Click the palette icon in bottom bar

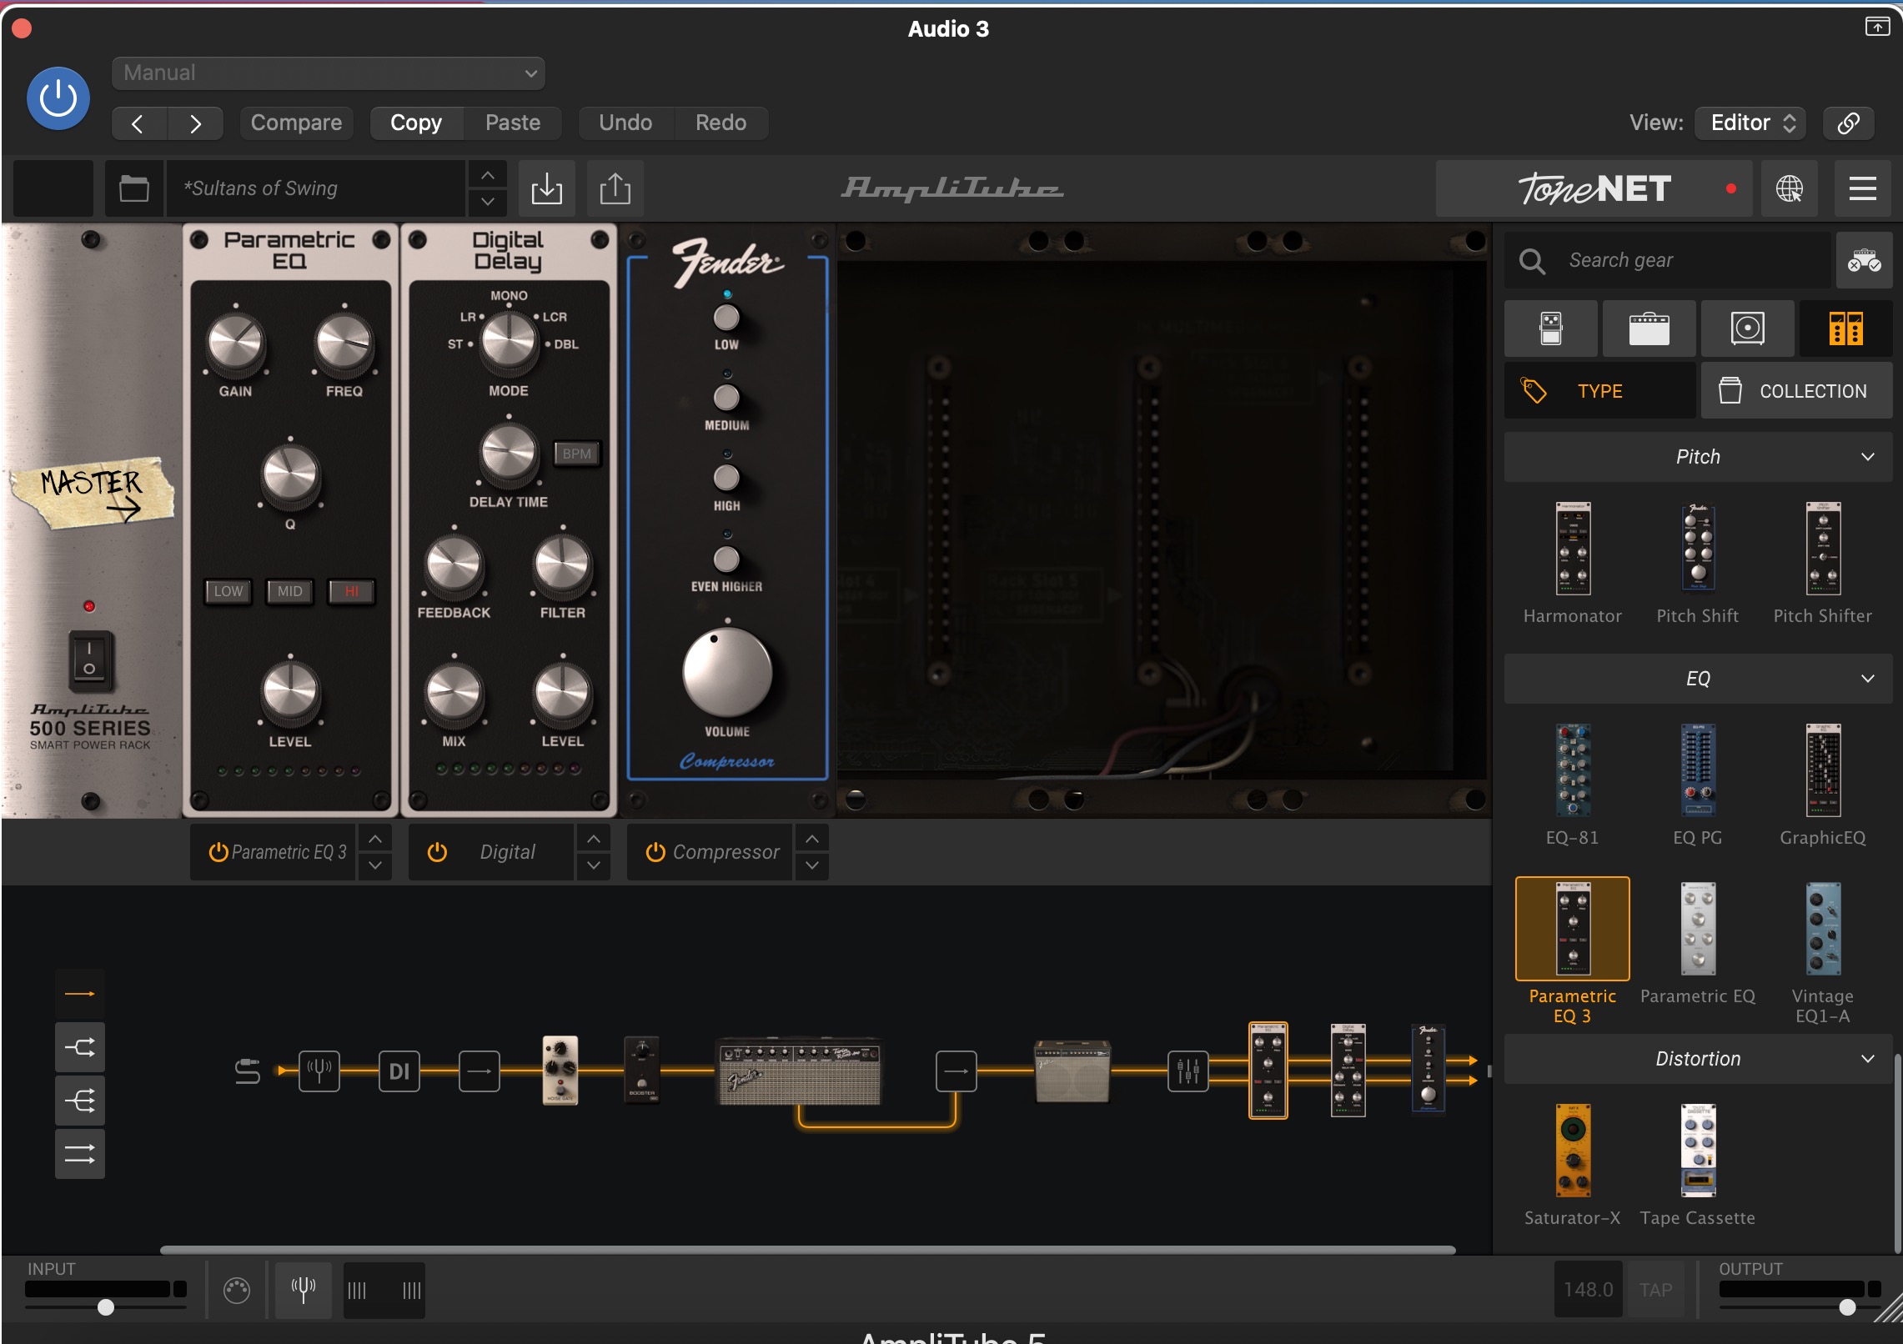pos(237,1291)
